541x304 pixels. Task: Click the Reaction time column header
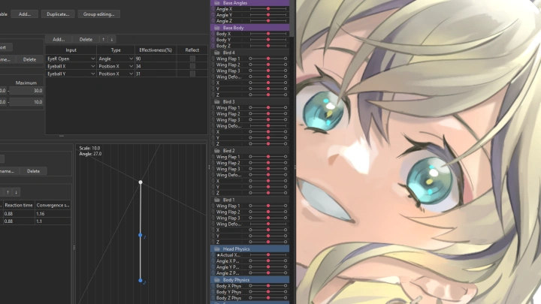point(19,204)
